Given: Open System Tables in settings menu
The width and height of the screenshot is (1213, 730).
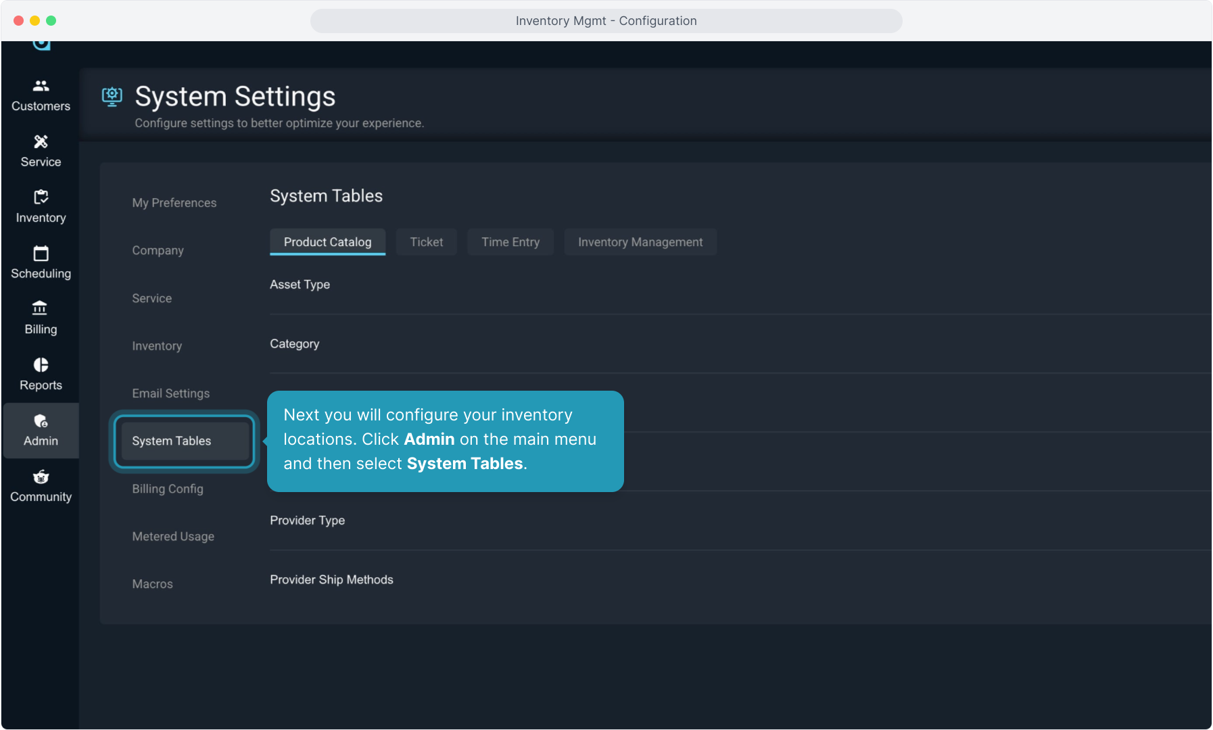Looking at the screenshot, I should (172, 441).
